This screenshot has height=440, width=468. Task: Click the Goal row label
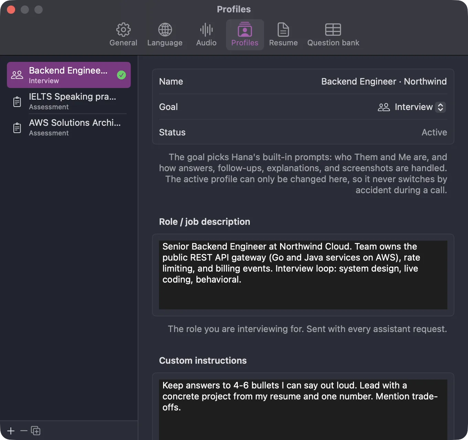tap(168, 107)
